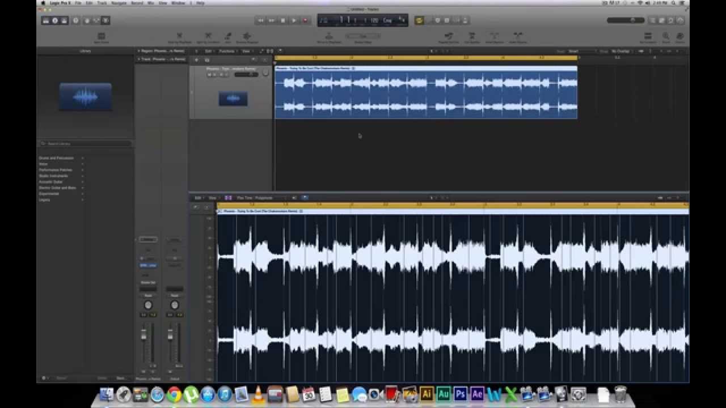Open the Mix menu in menu bar
The image size is (726, 408).
[151, 3]
